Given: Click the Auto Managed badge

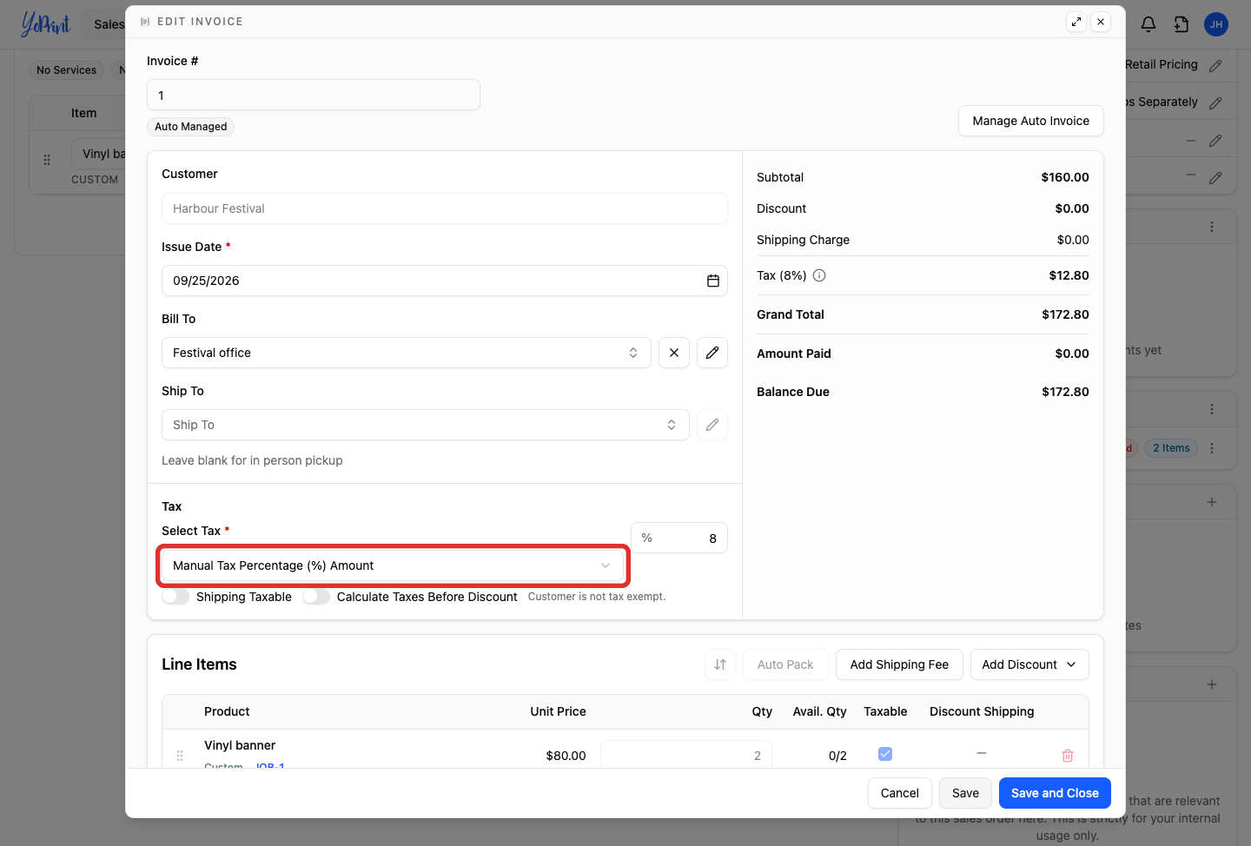Looking at the screenshot, I should [191, 127].
